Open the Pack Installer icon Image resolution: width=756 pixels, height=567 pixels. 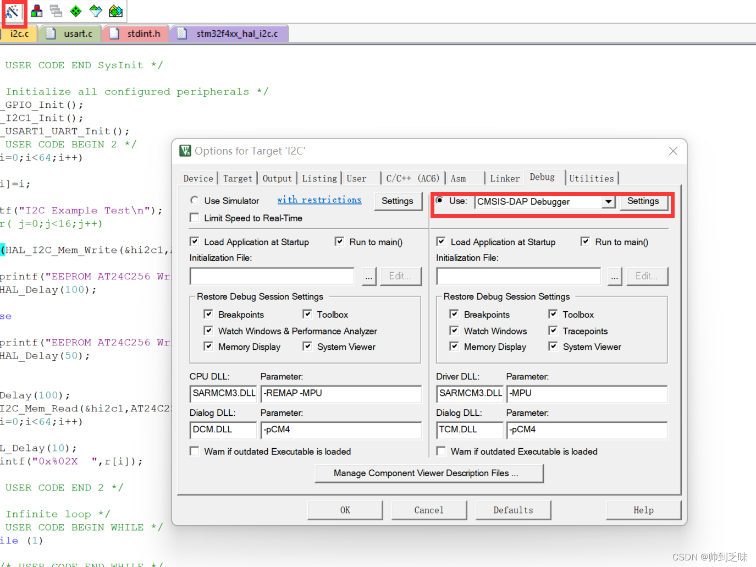point(115,11)
